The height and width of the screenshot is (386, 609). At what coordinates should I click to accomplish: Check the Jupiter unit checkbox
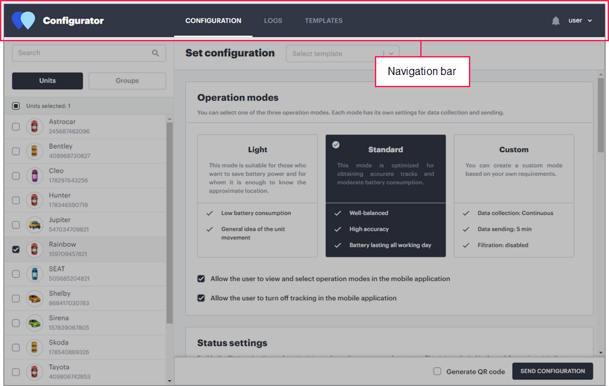[16, 224]
